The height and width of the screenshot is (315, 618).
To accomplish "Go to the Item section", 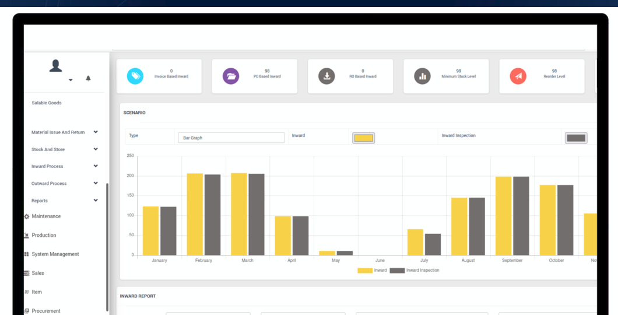I will tap(37, 292).
